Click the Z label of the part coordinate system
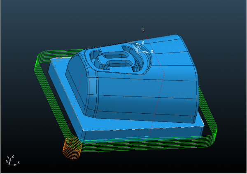Viewport: 247px width, 174px height. (x=143, y=42)
